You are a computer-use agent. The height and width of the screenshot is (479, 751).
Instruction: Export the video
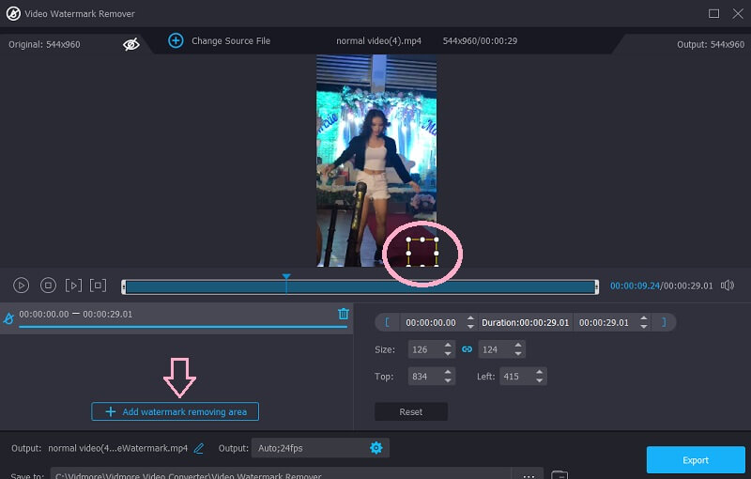(696, 460)
